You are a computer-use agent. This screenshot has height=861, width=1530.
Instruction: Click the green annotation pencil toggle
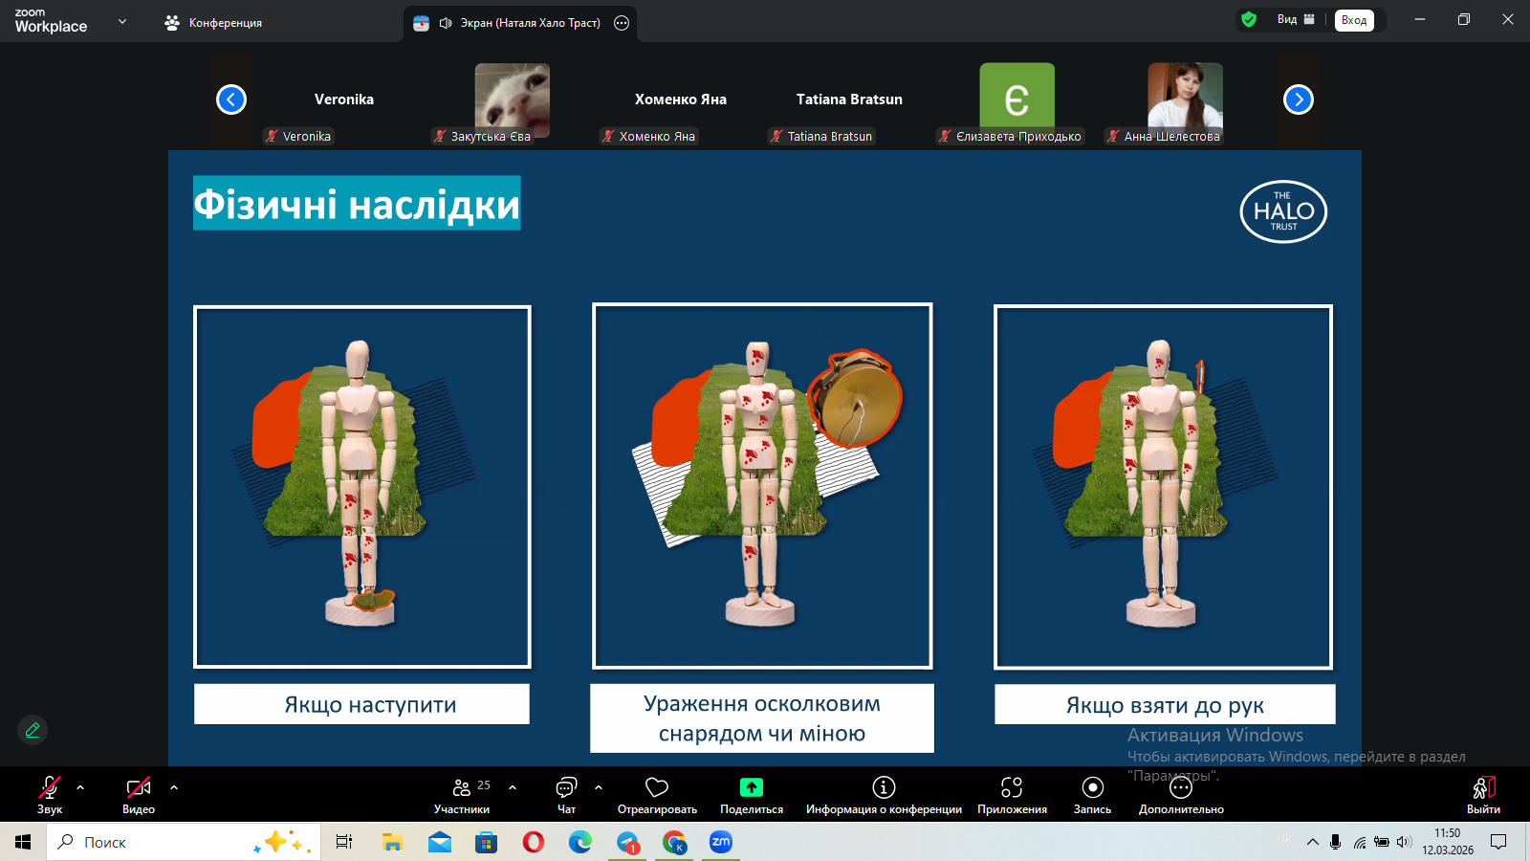[33, 730]
